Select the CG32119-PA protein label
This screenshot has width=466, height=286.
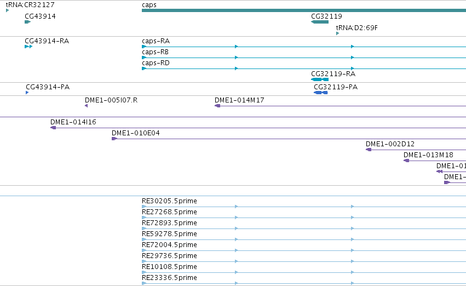pyautogui.click(x=336, y=87)
